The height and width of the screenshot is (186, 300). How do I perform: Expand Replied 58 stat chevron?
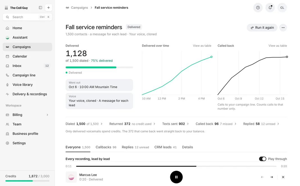coord(278,124)
